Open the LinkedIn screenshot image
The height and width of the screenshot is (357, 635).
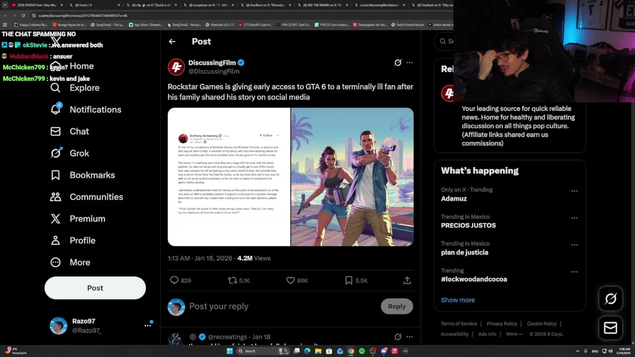coord(229,177)
